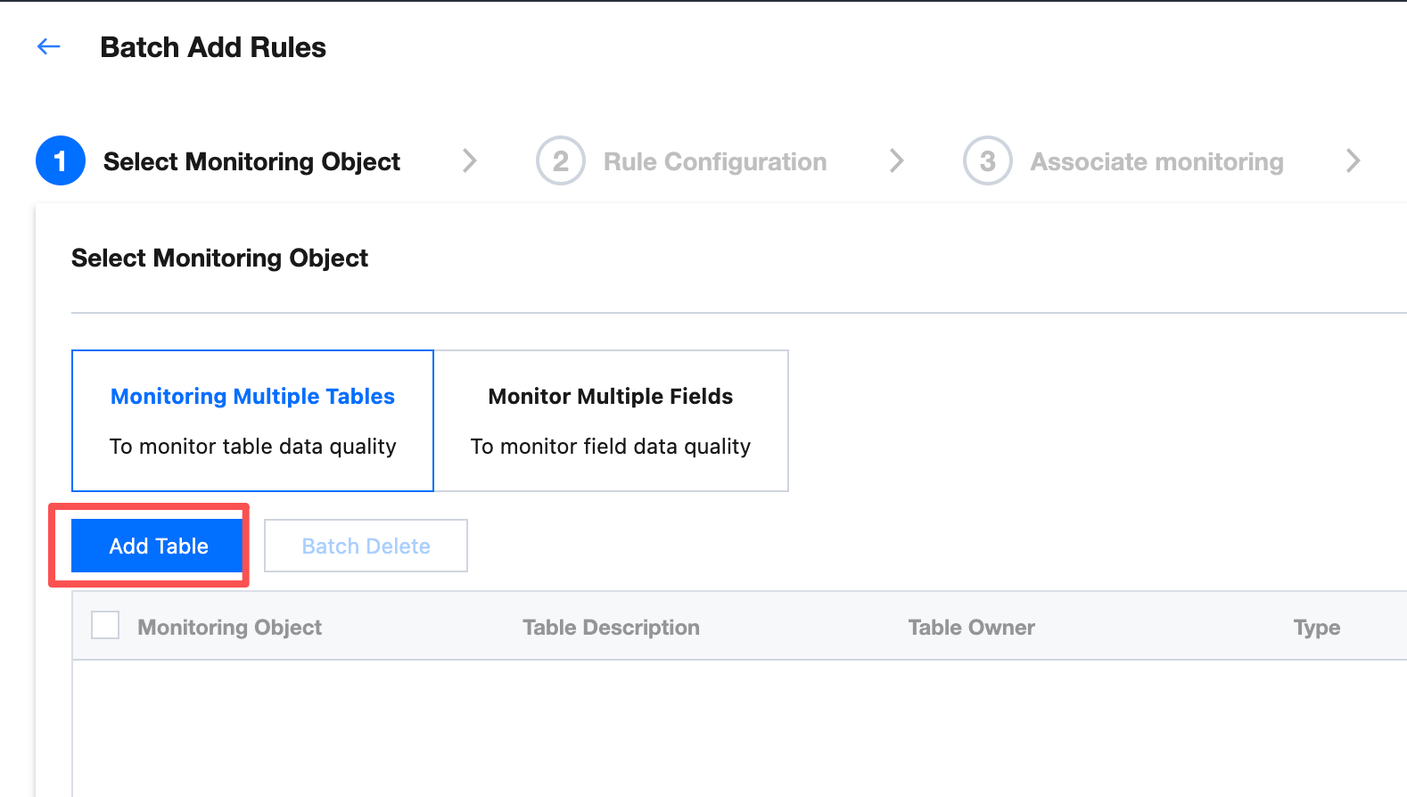Click the Monitoring Object column header

(x=229, y=628)
